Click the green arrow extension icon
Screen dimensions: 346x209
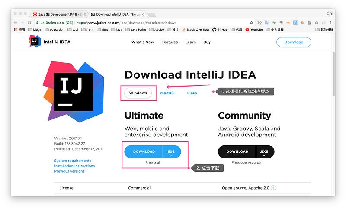tap(274, 23)
